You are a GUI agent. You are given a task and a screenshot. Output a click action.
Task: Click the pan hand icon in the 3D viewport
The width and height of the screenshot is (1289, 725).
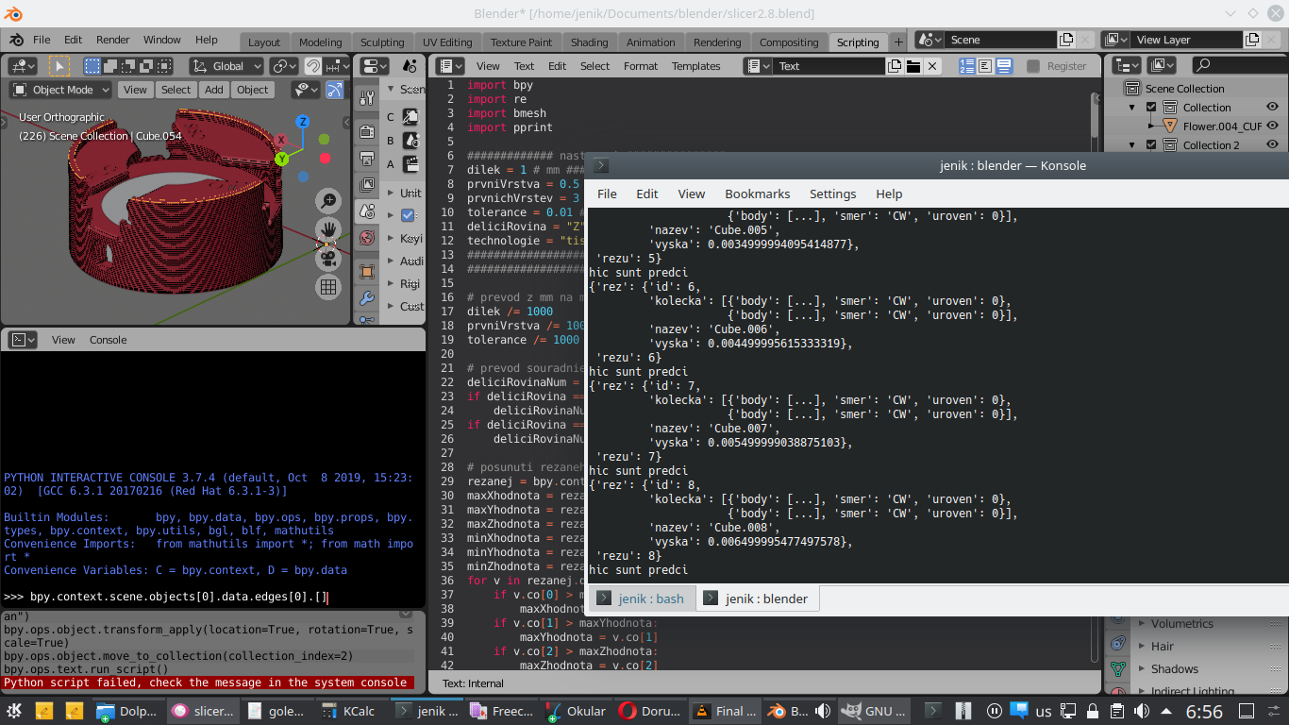click(328, 228)
